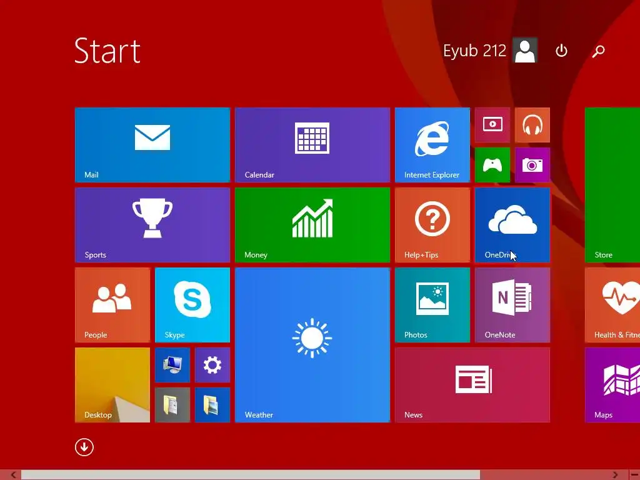Image resolution: width=640 pixels, height=480 pixels.
Task: Open the Mail tile
Action: pos(152,145)
